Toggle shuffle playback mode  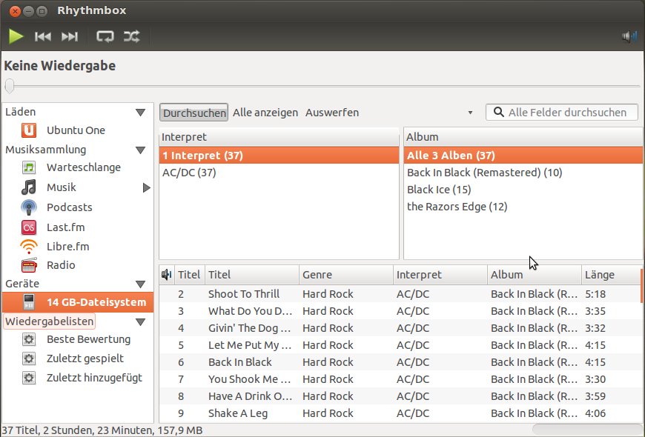tap(131, 36)
